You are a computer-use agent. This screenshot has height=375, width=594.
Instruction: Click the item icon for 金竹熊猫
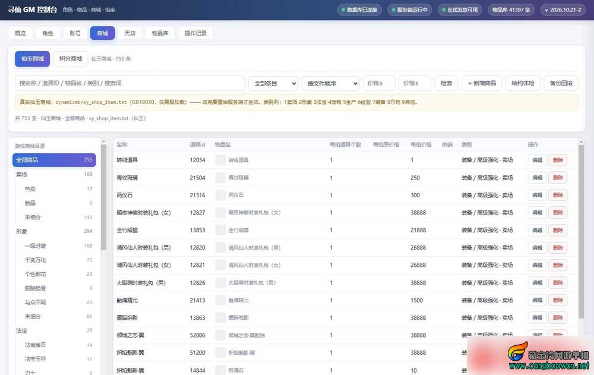220,230
